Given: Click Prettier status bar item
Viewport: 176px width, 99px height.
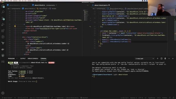Looking at the screenshot, I should click(164, 98).
